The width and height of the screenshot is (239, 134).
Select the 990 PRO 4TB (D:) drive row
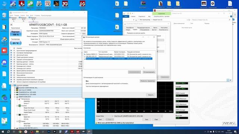pyautogui.click(x=118, y=56)
